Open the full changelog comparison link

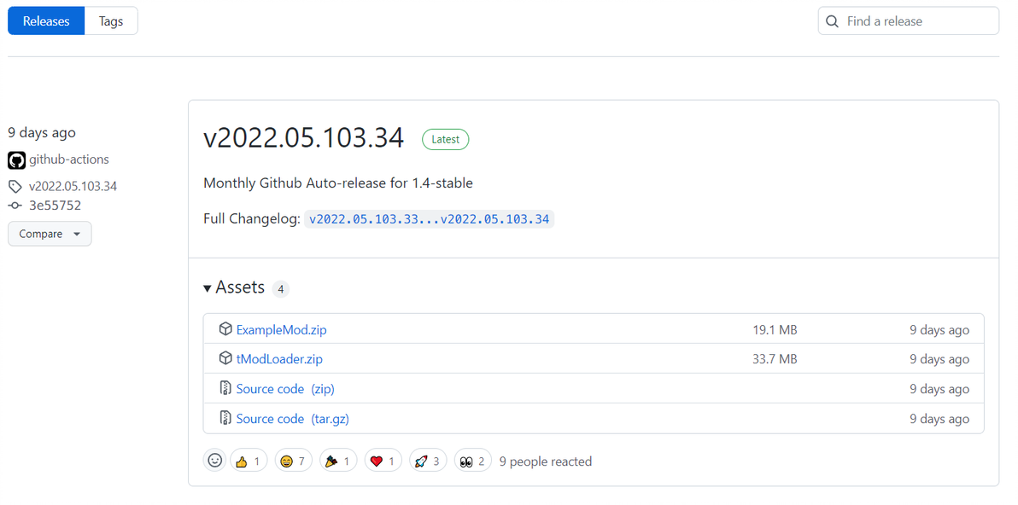429,219
